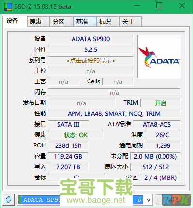This screenshot has height=208, width=193.
Task: Click the device name field ADATA SP900
Action: pyautogui.click(x=90, y=39)
